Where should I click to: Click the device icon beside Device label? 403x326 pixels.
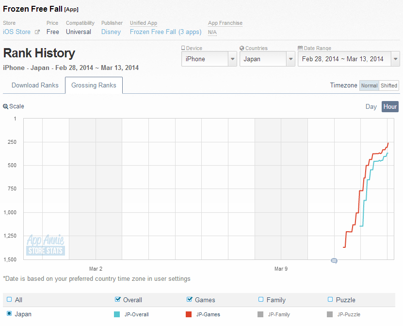[x=183, y=48]
